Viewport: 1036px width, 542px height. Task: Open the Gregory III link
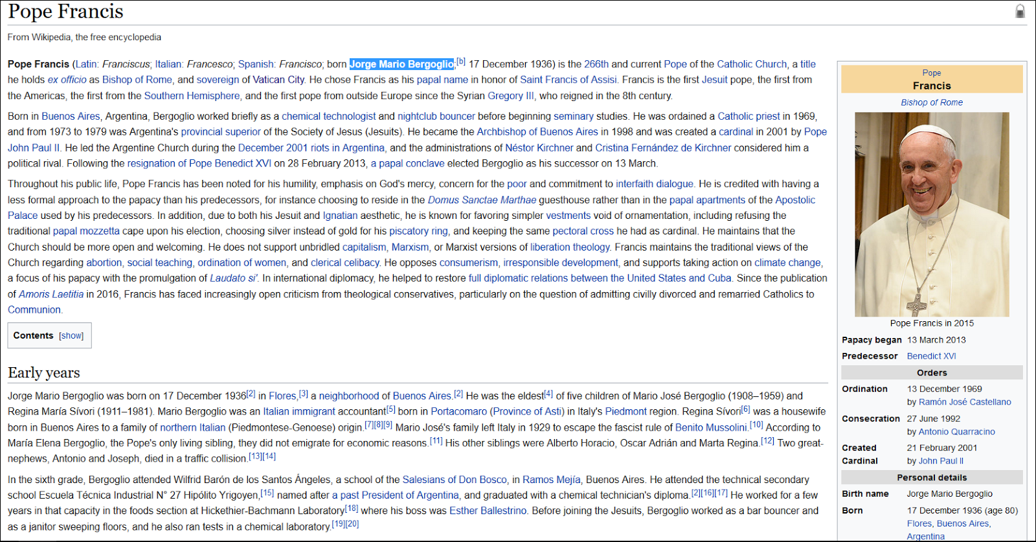pyautogui.click(x=511, y=96)
